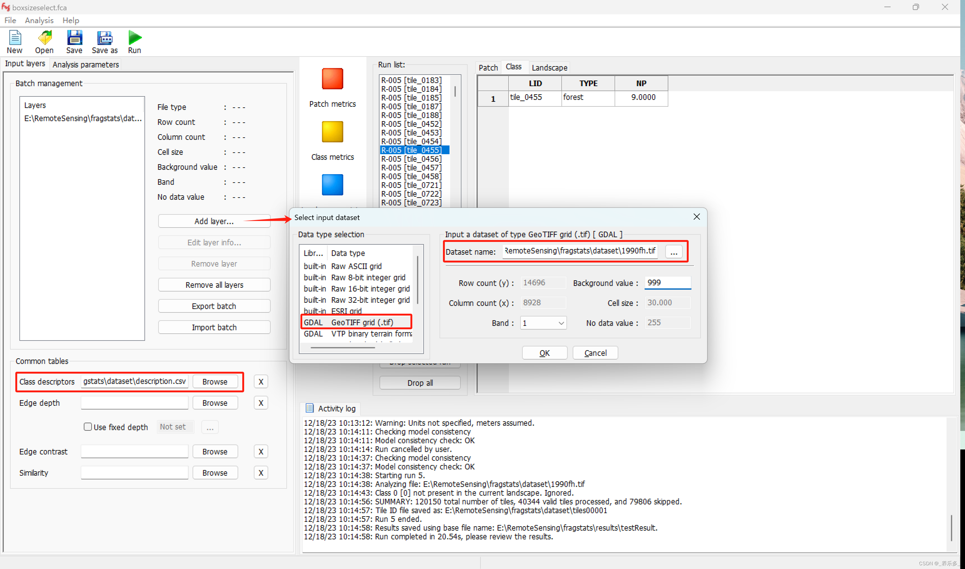Expand the Band dropdown

pyautogui.click(x=561, y=323)
